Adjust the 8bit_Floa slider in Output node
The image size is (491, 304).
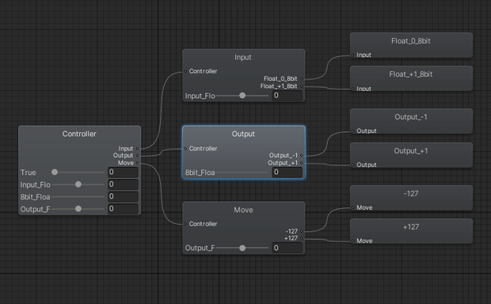[242, 173]
